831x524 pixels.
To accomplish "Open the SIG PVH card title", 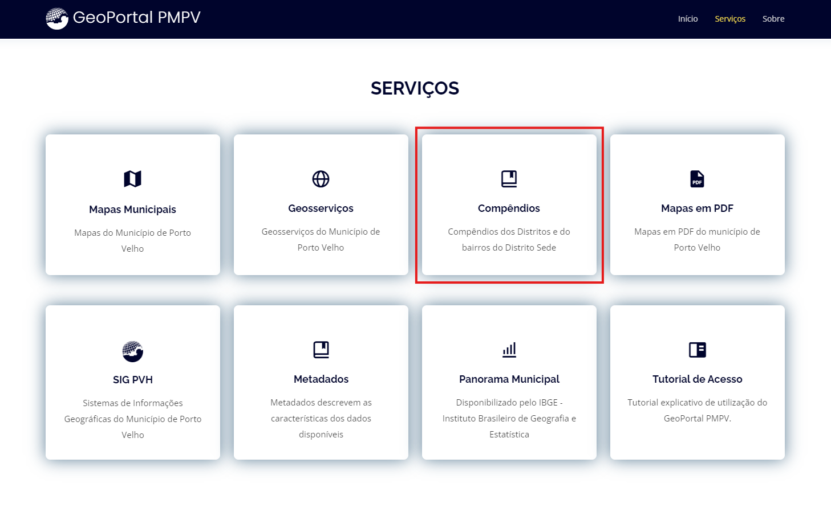I will (x=133, y=380).
